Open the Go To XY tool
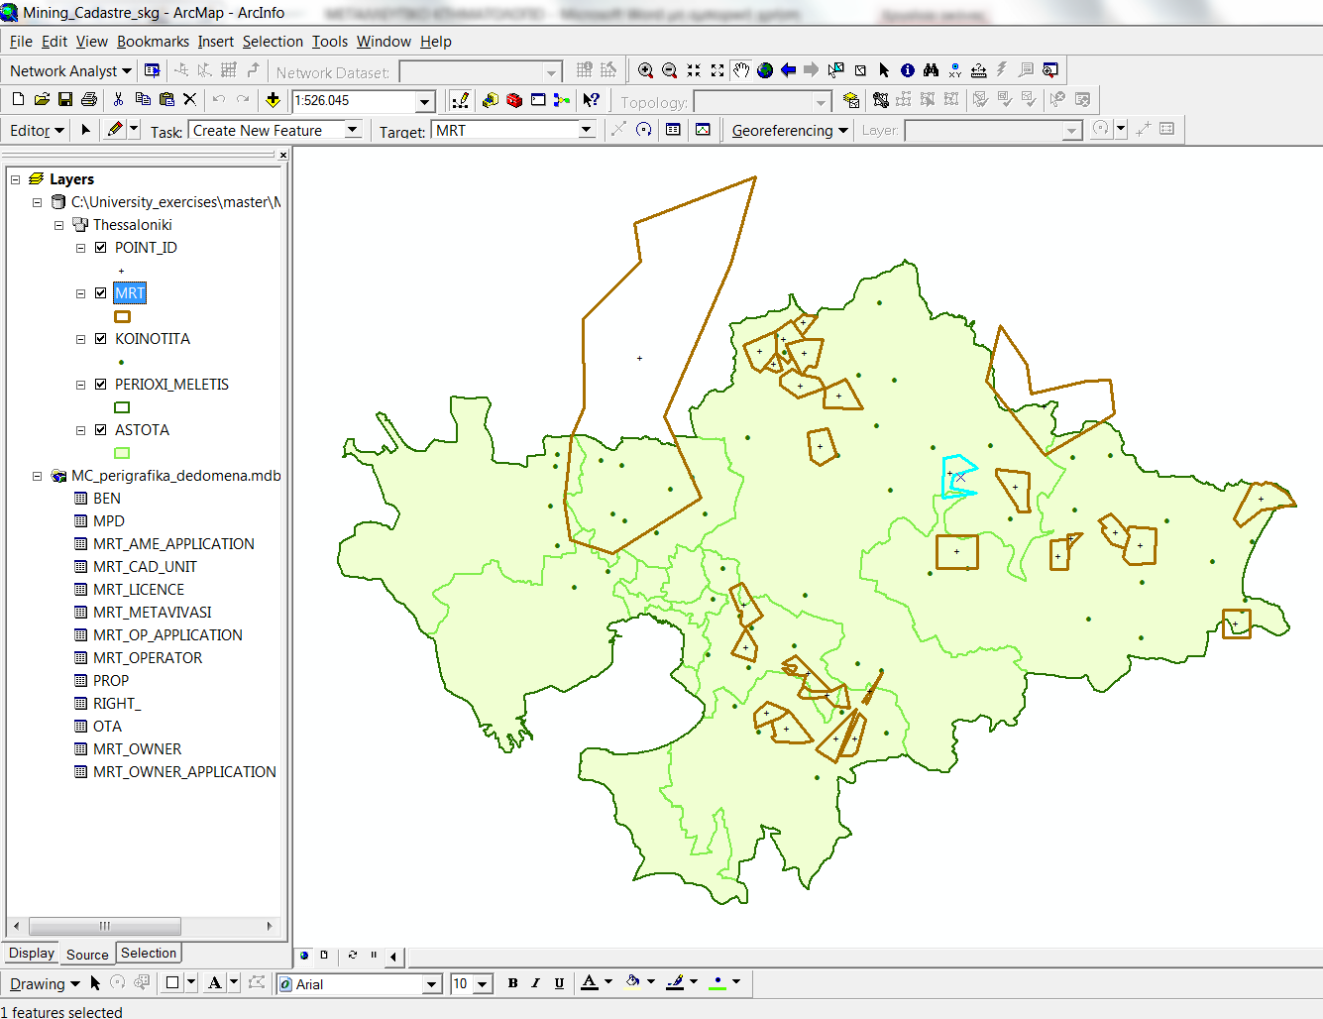The image size is (1323, 1019). (954, 70)
